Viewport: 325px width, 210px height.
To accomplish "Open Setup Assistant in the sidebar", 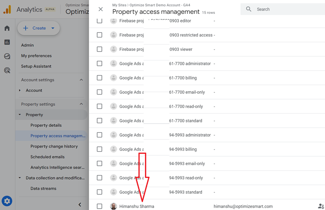I will point(36,66).
